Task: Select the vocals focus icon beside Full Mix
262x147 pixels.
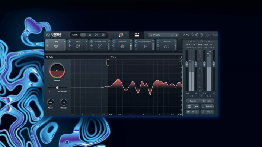Action: pos(90,35)
